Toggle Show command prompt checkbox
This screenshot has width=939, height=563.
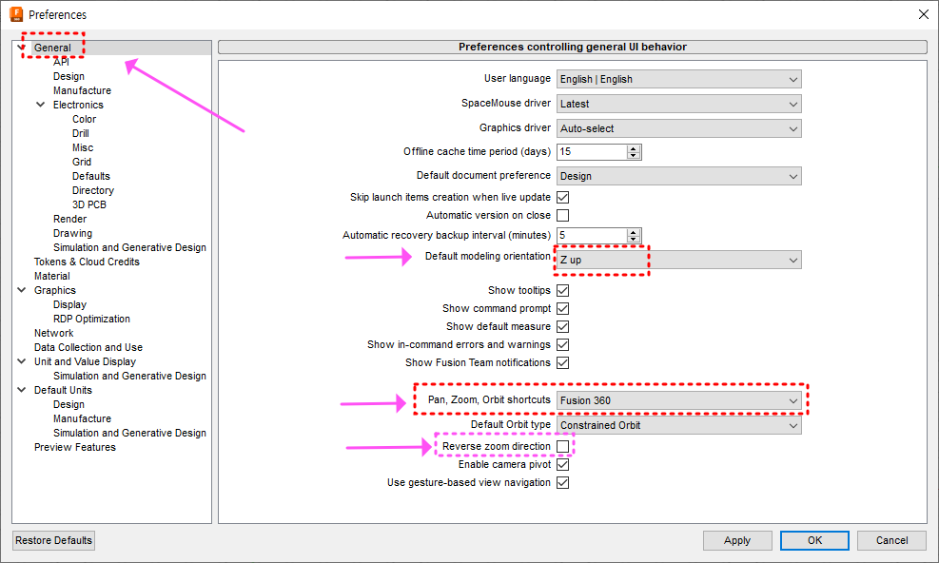(x=563, y=308)
